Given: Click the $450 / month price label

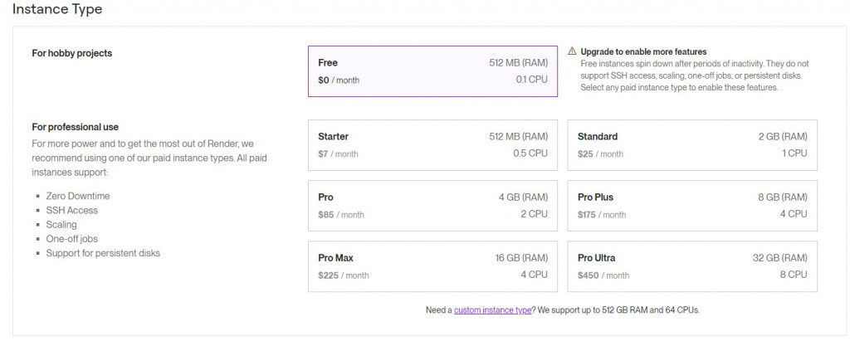Looking at the screenshot, I should [603, 275].
